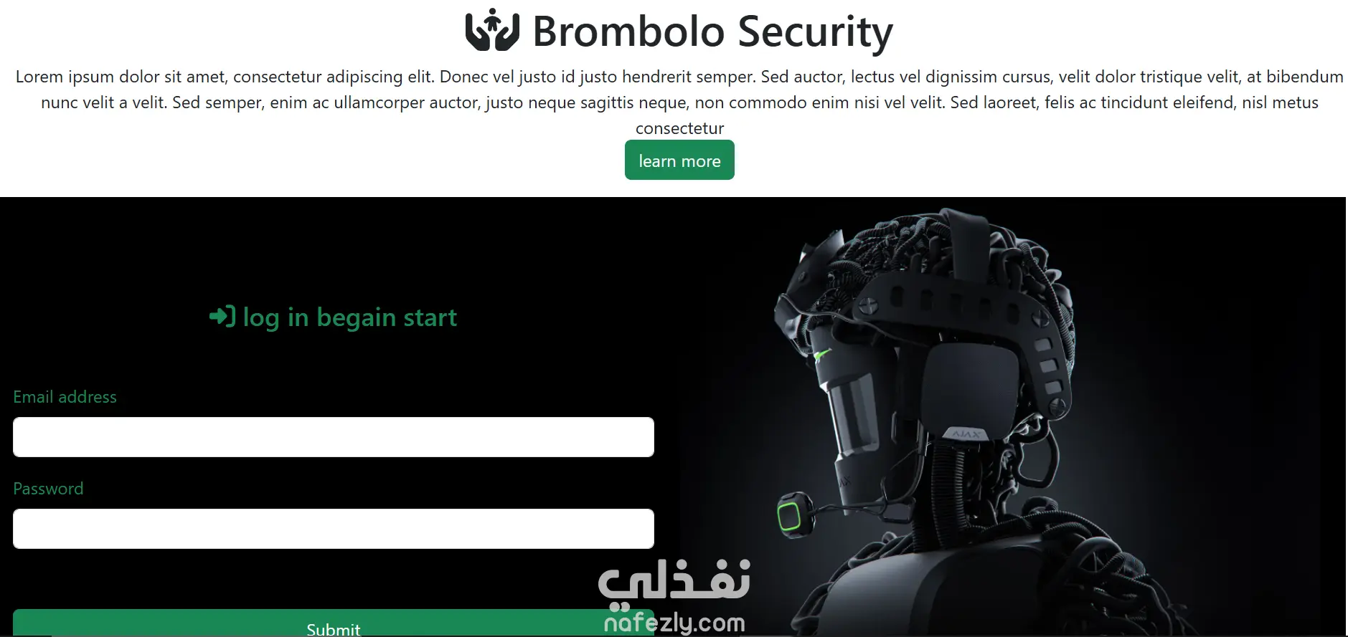Click the Arabic nafezly watermark logo

click(x=674, y=580)
